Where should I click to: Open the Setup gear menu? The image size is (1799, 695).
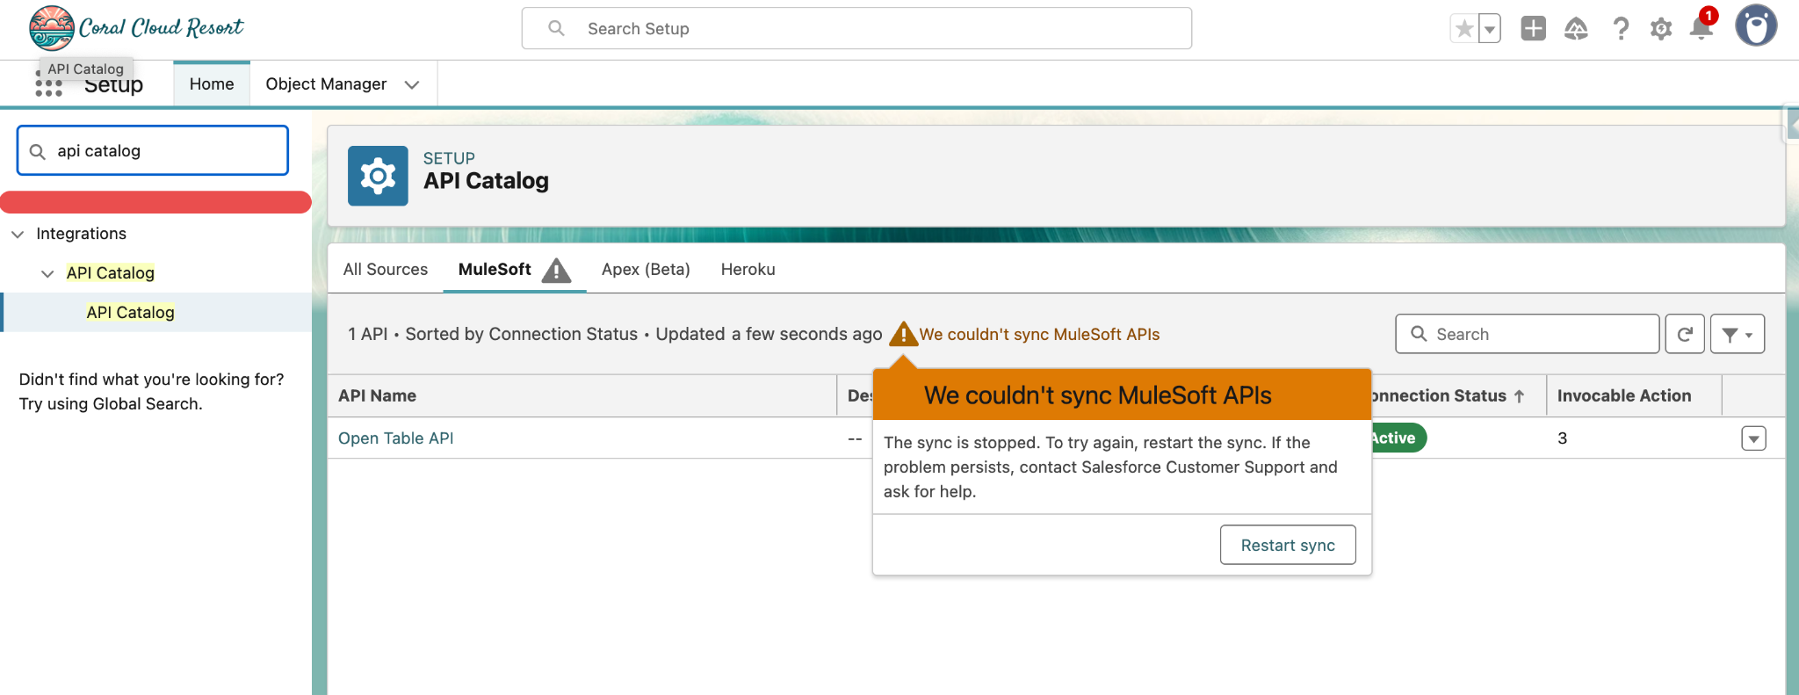pyautogui.click(x=1660, y=29)
